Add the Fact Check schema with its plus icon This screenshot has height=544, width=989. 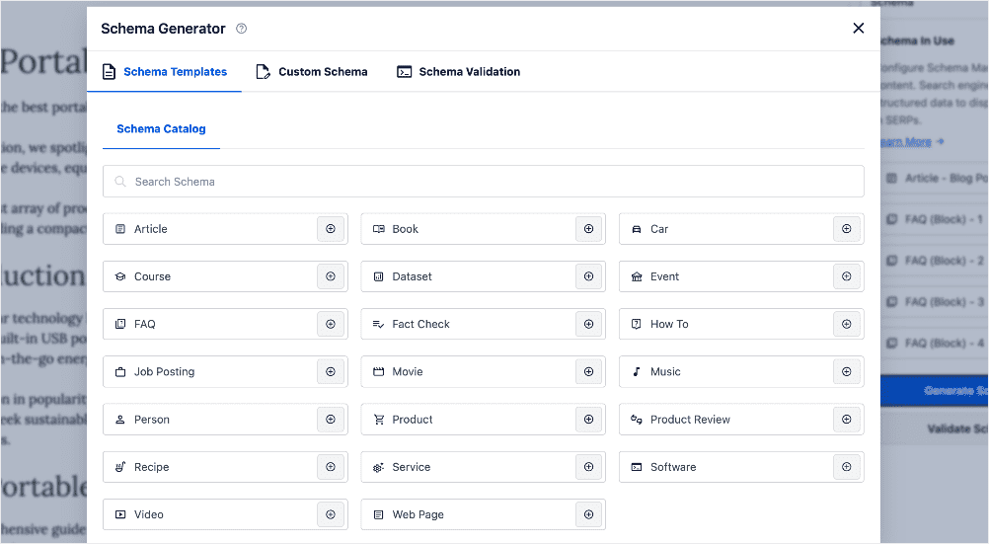[x=588, y=324]
